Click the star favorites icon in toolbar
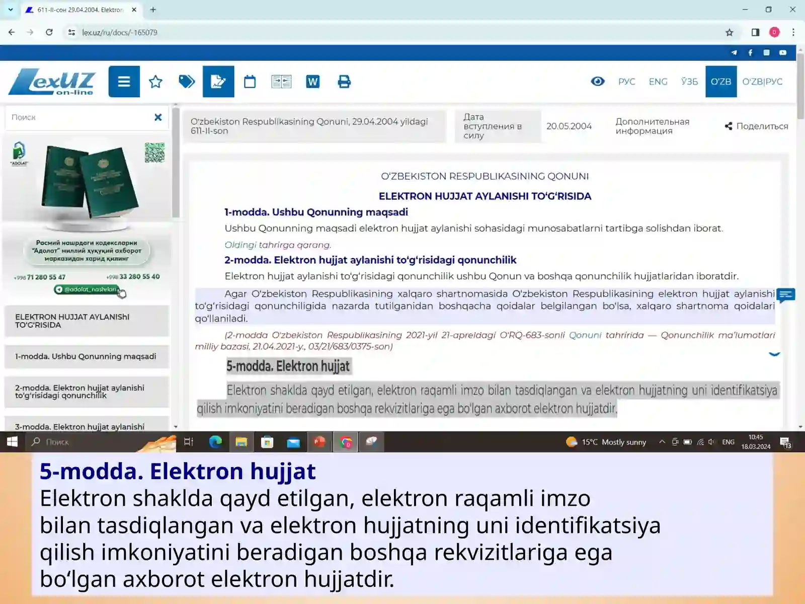Screen dimensions: 805x604 [x=155, y=82]
